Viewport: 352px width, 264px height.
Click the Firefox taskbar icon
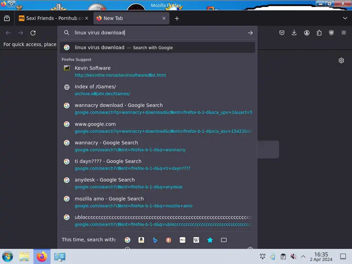(42, 256)
